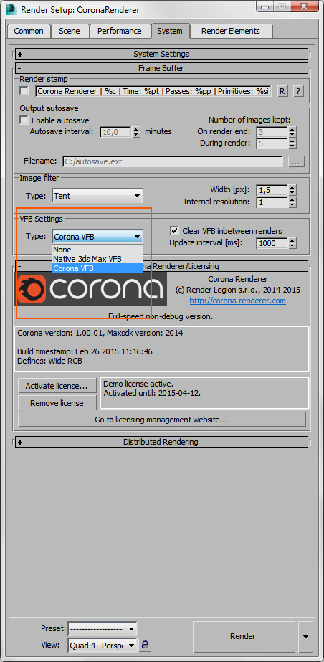Click the Width [px] spinner arrows
The image size is (324, 662).
292,190
